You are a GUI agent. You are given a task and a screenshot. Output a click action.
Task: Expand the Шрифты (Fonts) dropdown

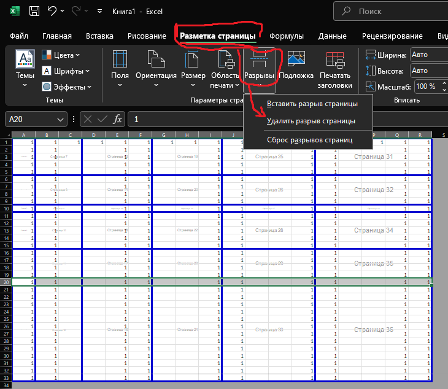[x=66, y=71]
